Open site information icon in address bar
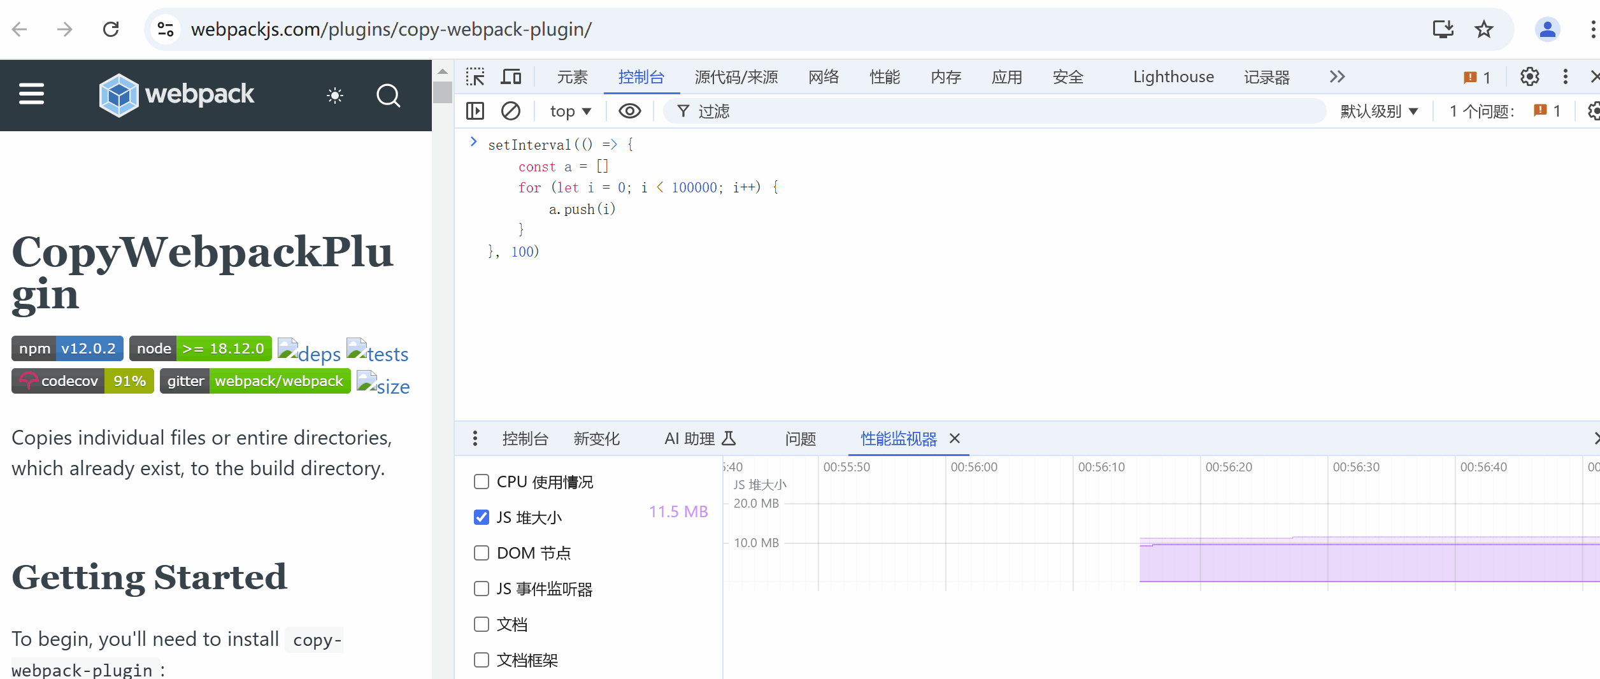This screenshot has height=679, width=1600. [x=166, y=29]
